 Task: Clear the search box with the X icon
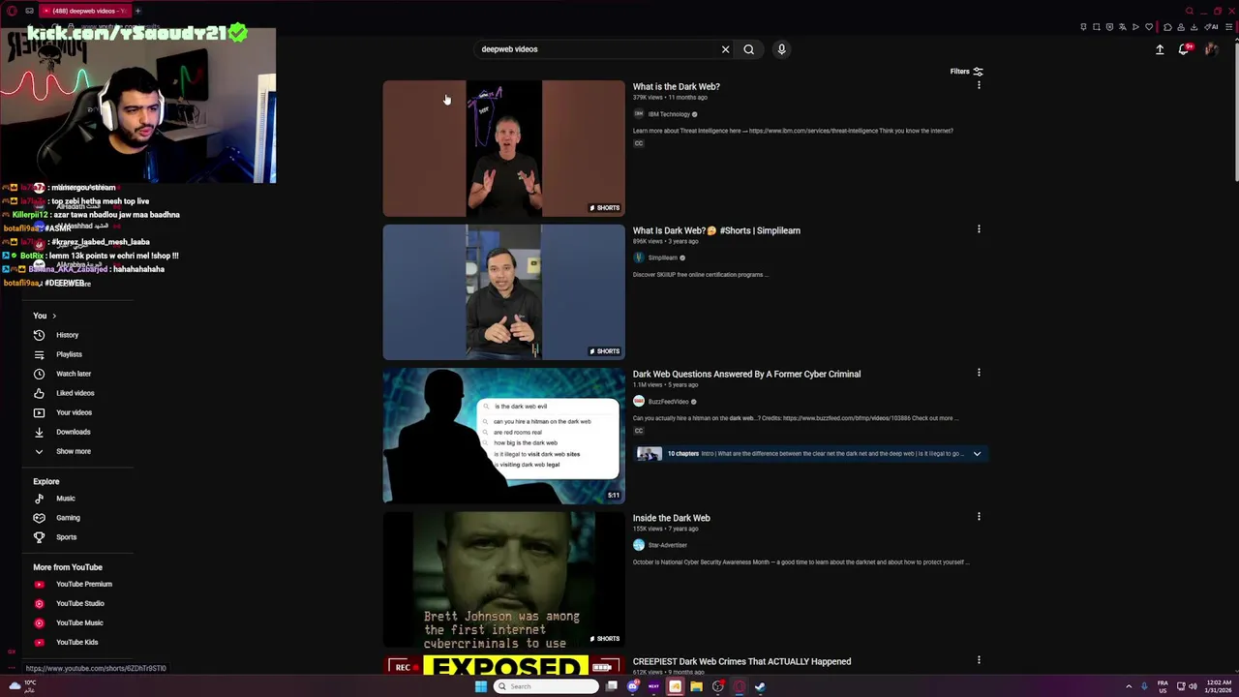(725, 49)
